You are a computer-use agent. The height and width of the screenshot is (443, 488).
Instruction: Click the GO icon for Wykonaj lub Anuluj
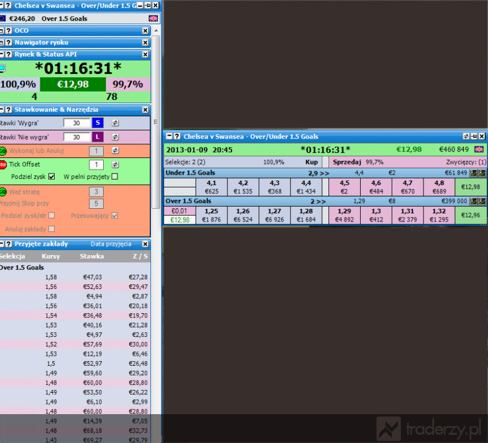tap(3, 151)
